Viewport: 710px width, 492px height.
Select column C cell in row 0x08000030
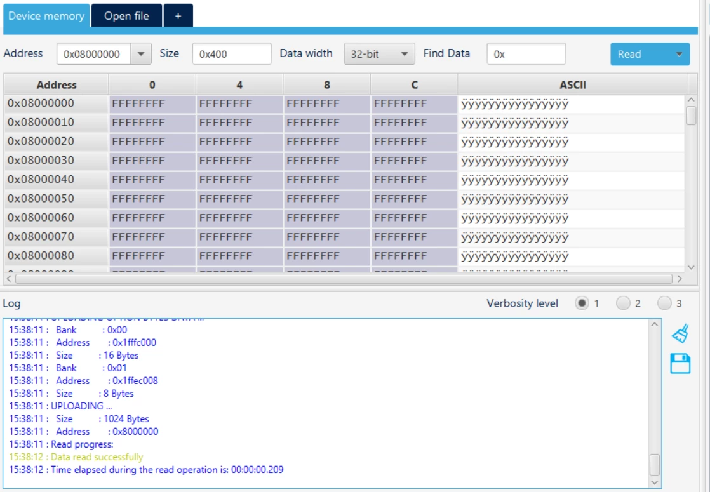pos(414,161)
